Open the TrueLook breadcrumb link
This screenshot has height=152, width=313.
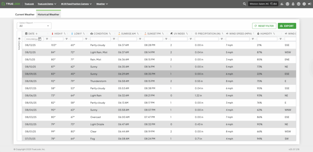click(29, 4)
